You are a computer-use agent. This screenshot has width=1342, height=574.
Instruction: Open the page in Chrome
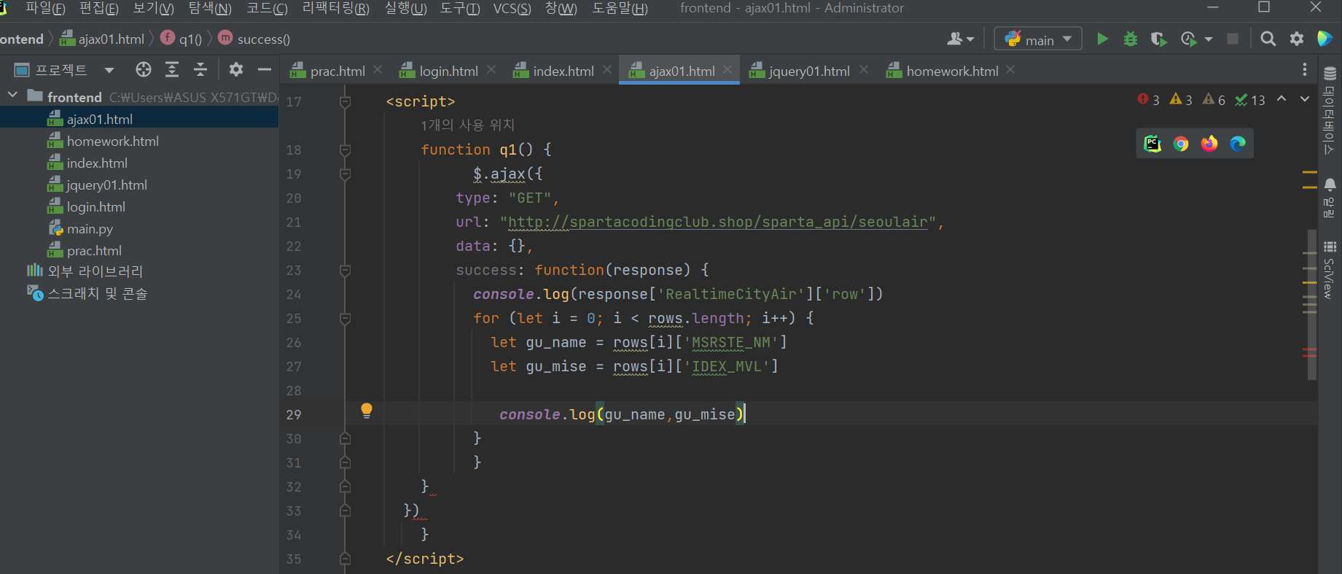1181,144
